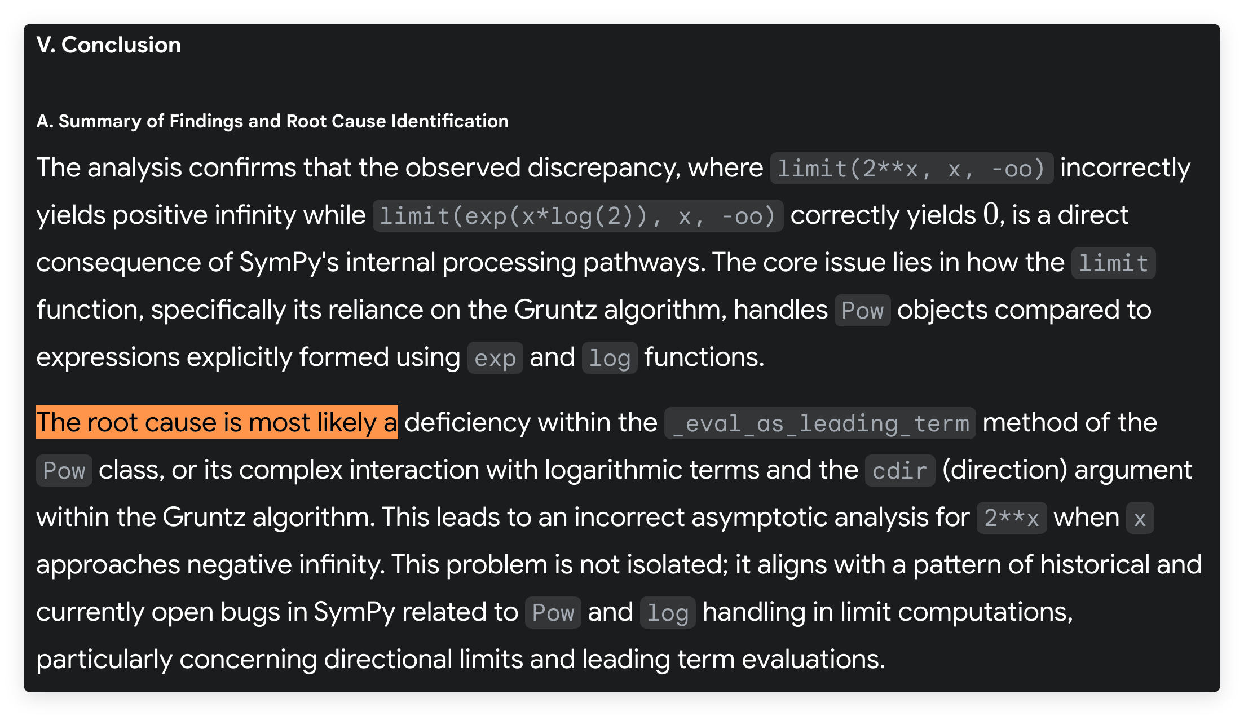The height and width of the screenshot is (716, 1244).
Task: Click the 'Pow' code chip after 'handles'
Action: click(862, 311)
